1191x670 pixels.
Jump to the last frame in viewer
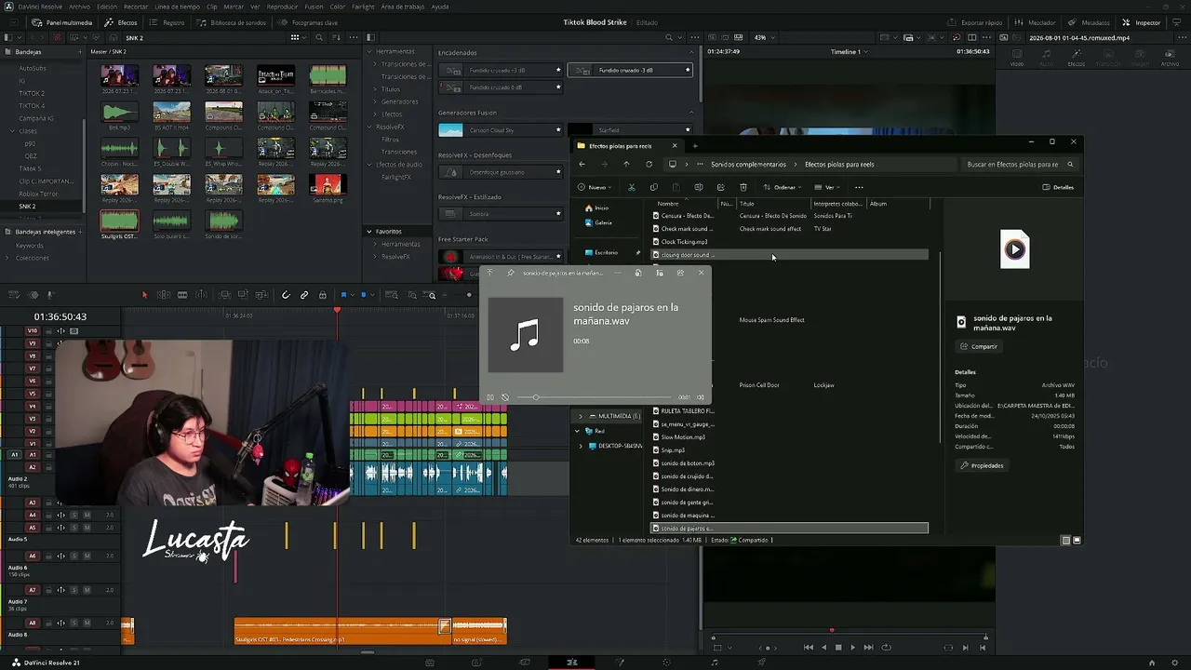868,648
